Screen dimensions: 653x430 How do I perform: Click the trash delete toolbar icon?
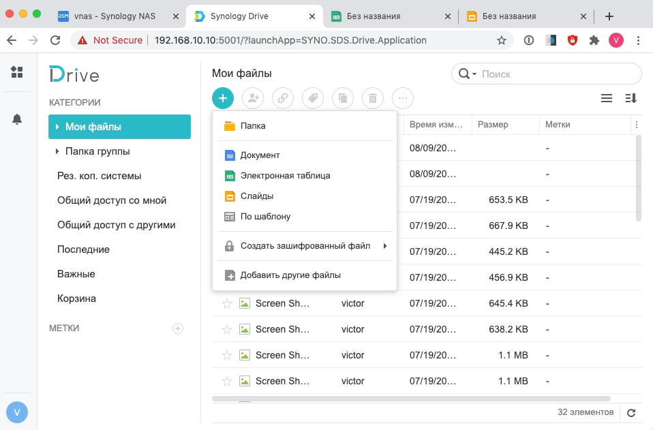pyautogui.click(x=373, y=98)
